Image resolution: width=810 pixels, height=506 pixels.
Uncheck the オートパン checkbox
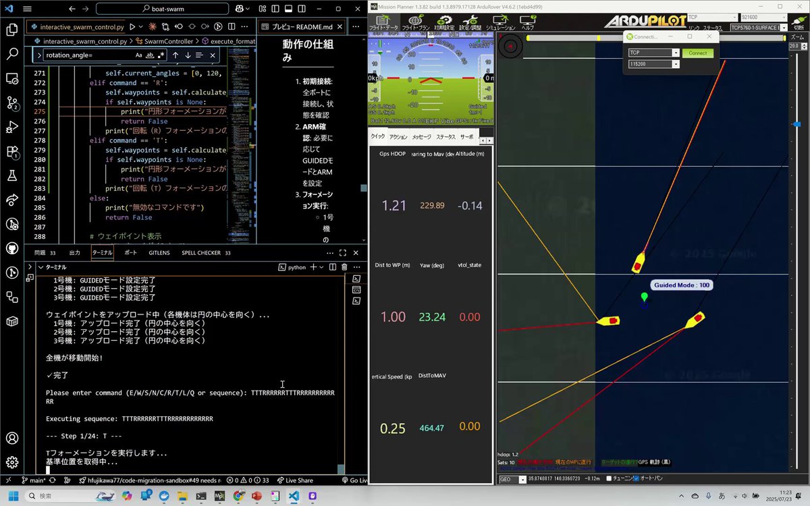[x=636, y=479]
